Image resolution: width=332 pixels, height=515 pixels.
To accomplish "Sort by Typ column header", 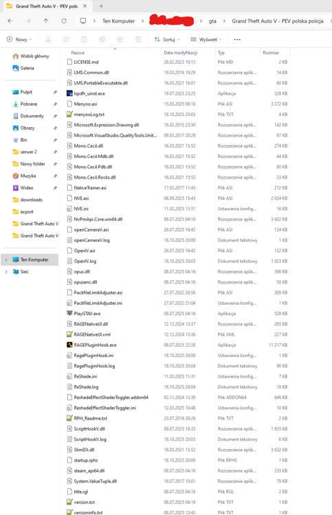I will point(221,53).
